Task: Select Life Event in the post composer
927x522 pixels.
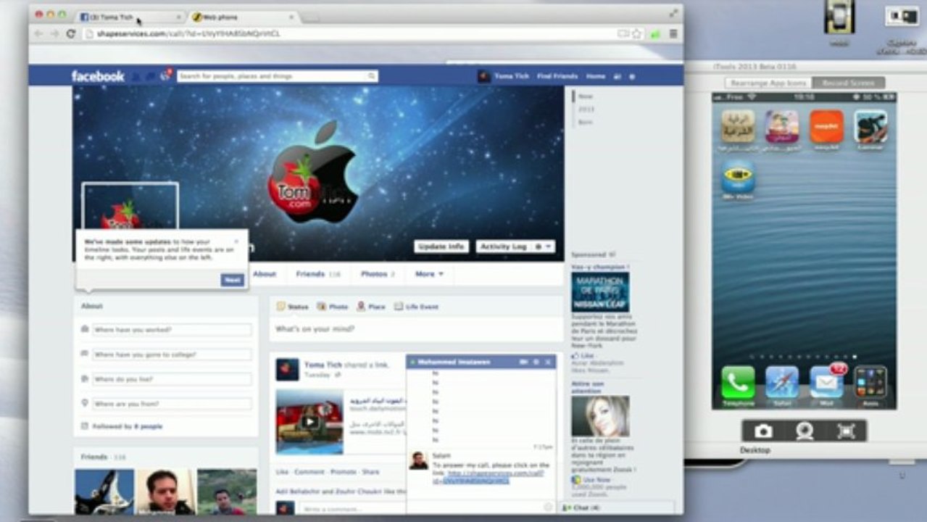Action: pos(416,307)
